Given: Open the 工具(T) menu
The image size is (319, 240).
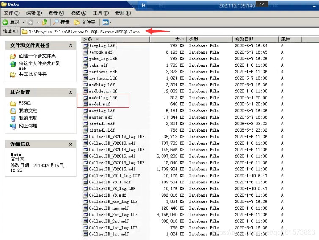Looking at the screenshot, I should click(x=101, y=13).
